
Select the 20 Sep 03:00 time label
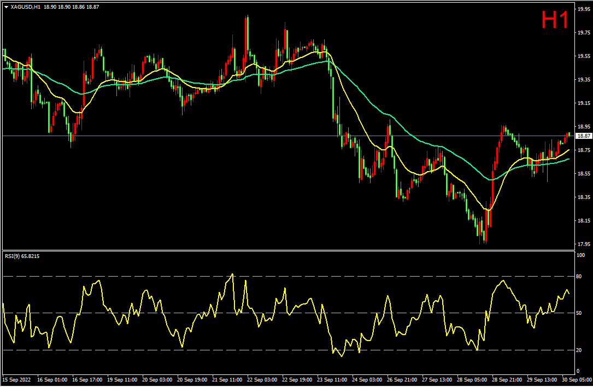click(157, 379)
